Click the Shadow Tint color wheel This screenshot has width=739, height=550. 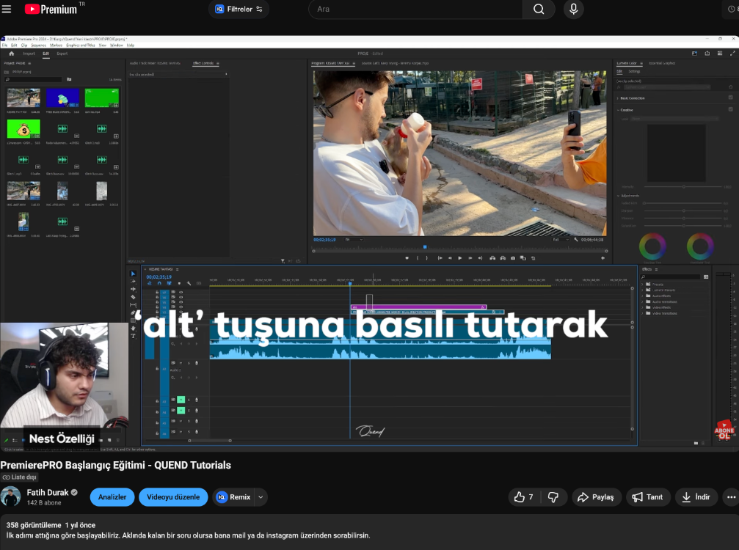[652, 246]
